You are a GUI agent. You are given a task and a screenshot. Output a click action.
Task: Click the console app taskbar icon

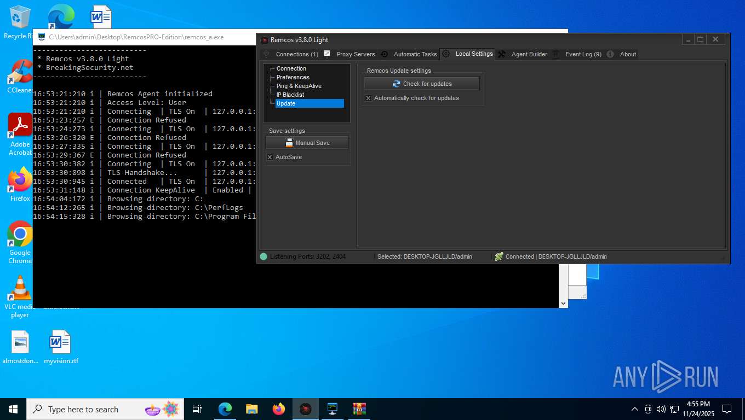(x=333, y=409)
